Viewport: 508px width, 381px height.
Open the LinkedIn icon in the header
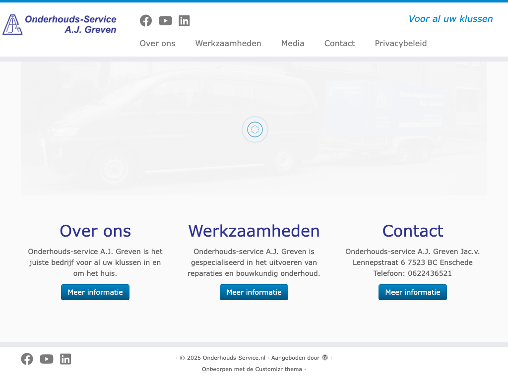pos(184,20)
